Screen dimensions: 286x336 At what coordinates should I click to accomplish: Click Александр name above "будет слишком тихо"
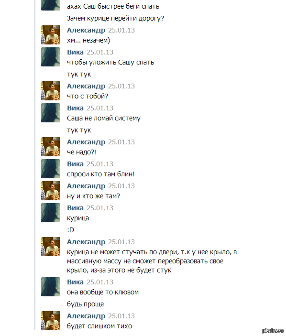(86, 316)
